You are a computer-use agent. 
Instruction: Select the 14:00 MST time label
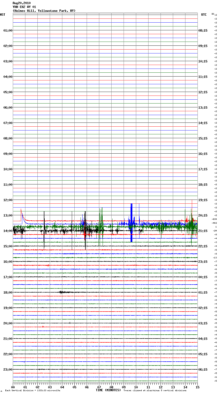pyautogui.click(x=8, y=231)
